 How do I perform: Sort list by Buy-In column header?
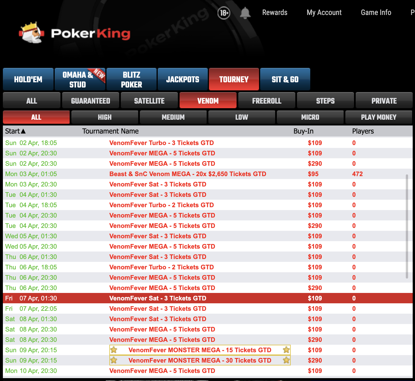(303, 131)
